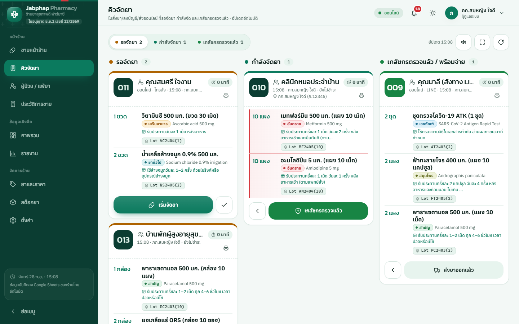Toggle the sound alert speaker button
The height and width of the screenshot is (324, 519).
[x=463, y=42]
